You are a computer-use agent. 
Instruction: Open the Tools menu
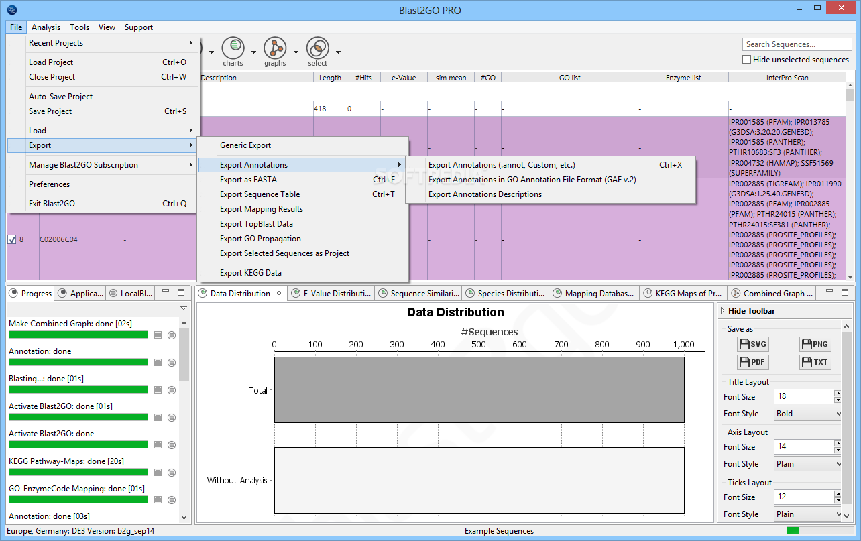tap(79, 27)
